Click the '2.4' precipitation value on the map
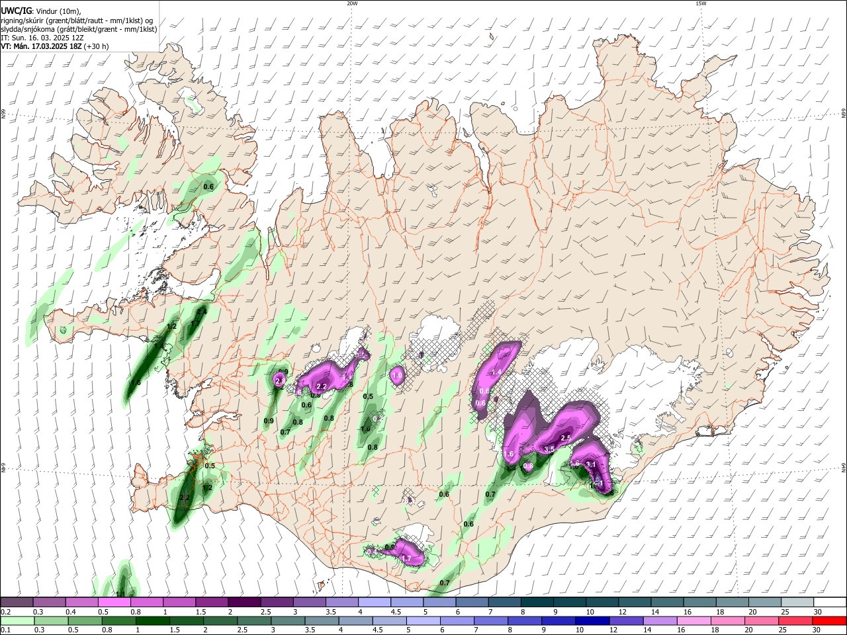Image resolution: width=847 pixels, height=635 pixels. point(202,311)
